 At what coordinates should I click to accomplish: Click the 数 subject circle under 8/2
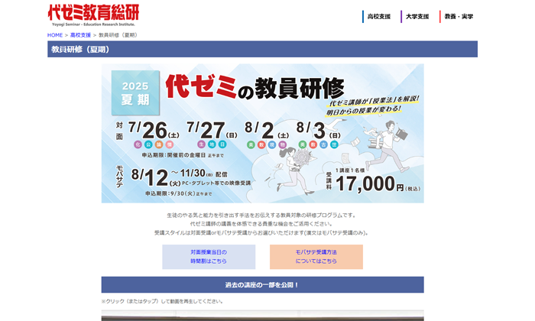coord(261,144)
